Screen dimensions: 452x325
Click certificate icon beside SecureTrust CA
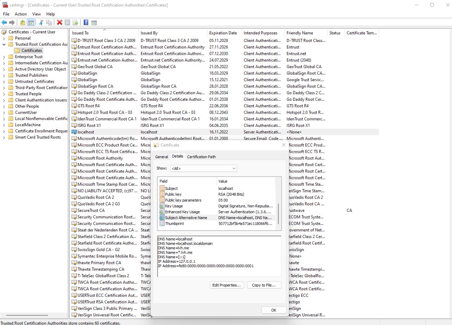click(74, 210)
